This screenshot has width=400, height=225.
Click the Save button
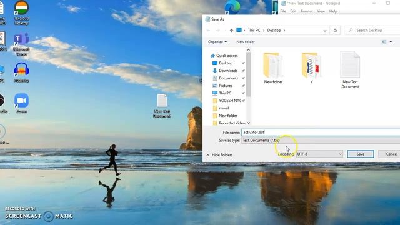point(361,154)
